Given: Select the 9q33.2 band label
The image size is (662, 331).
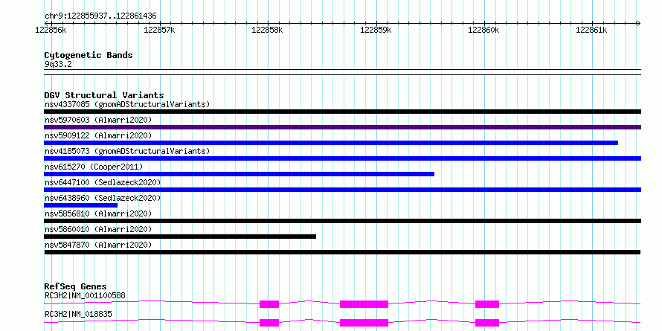Looking at the screenshot, I should pos(58,64).
